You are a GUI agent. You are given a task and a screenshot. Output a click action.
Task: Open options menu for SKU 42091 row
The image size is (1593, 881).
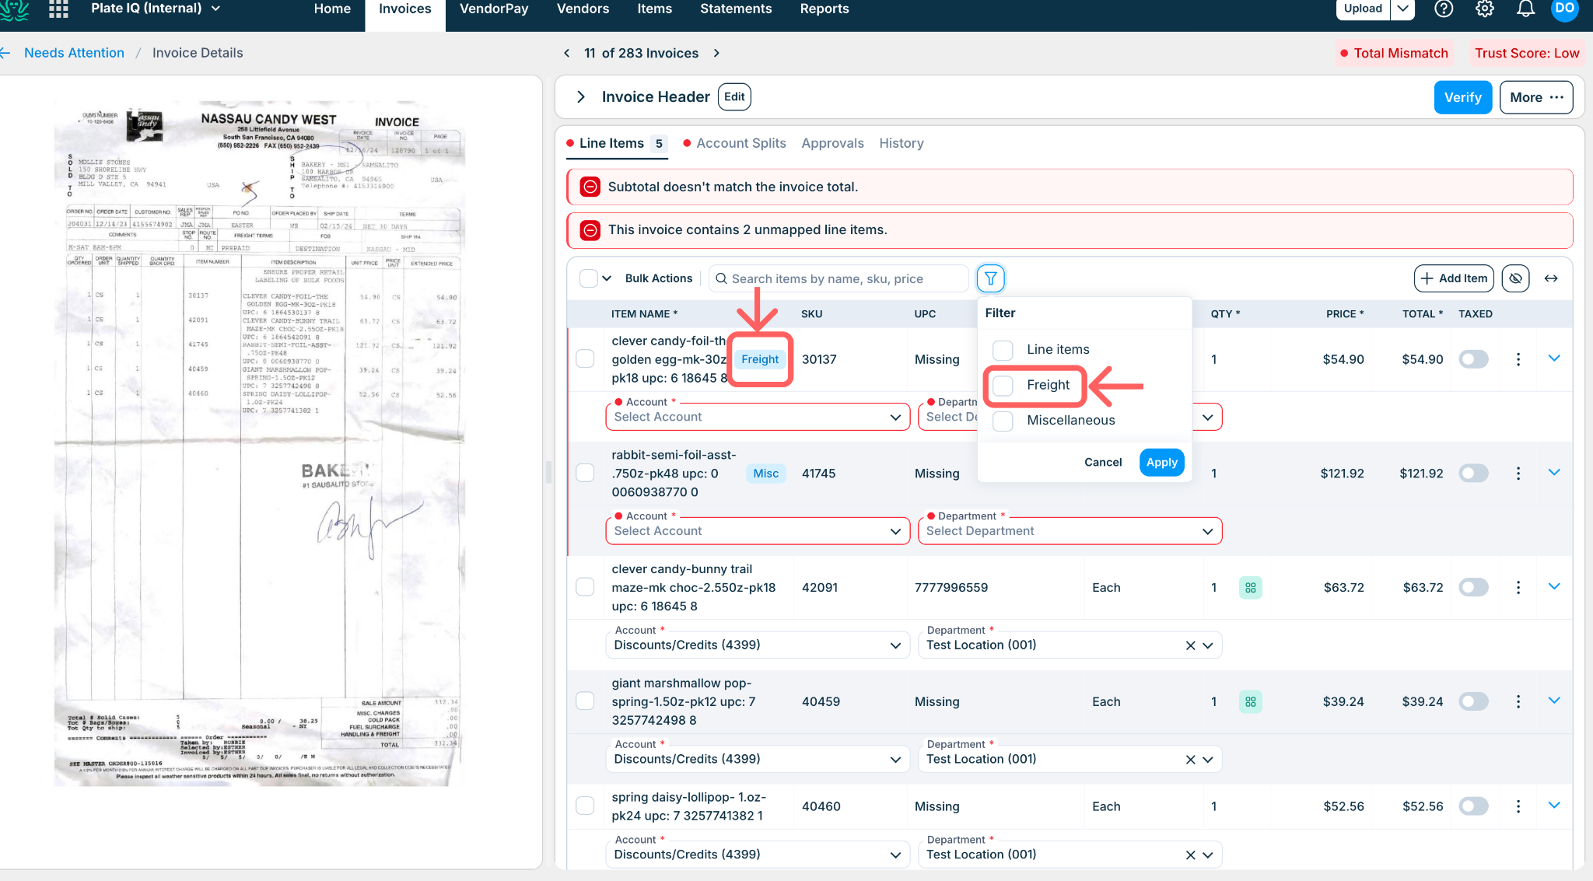pyautogui.click(x=1518, y=588)
